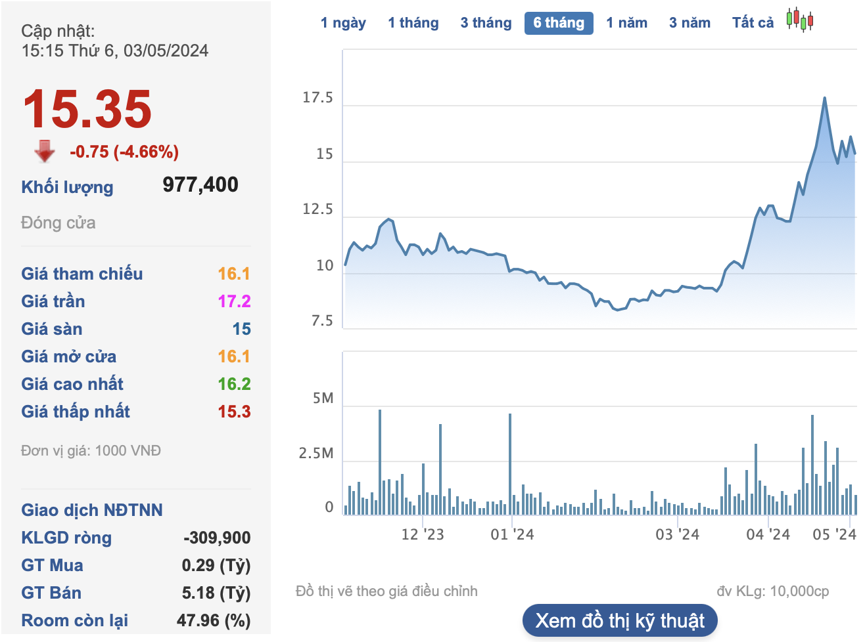Viewport: 865px width, 642px height.
Task: Select the '1 ngày' time range tab
Action: click(x=343, y=23)
